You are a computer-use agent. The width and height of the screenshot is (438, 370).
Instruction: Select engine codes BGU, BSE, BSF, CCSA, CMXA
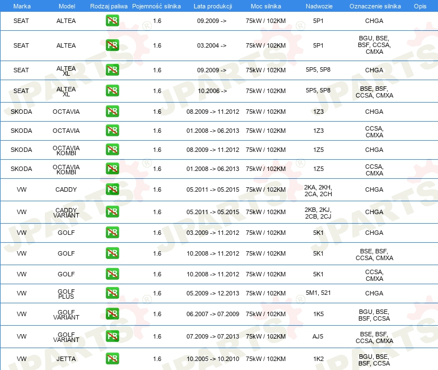(x=374, y=45)
